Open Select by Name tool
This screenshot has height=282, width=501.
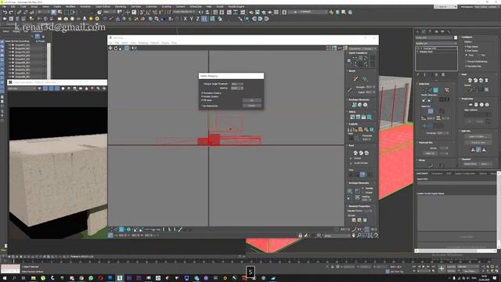(x=59, y=13)
